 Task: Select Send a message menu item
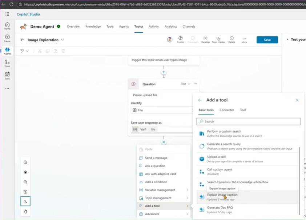156,158
